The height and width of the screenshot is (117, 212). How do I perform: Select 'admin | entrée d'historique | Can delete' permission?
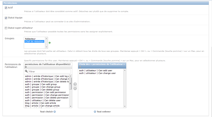coord(47,82)
